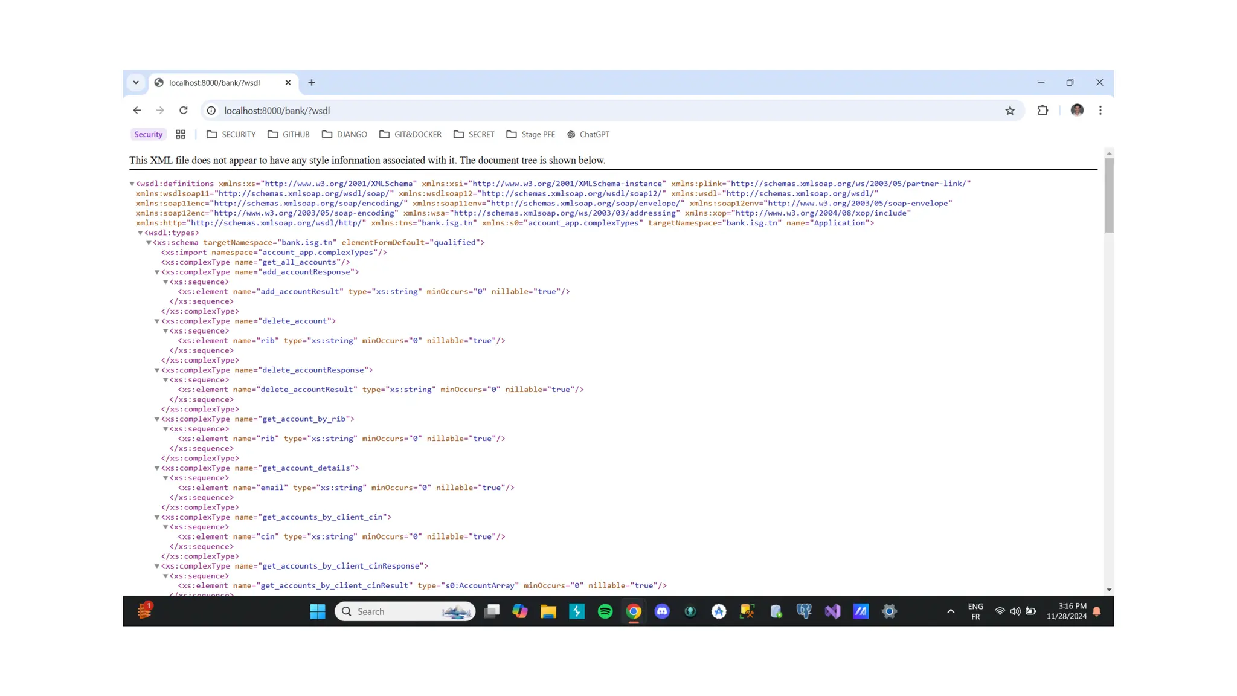Bookmark this page with star icon

point(1010,111)
